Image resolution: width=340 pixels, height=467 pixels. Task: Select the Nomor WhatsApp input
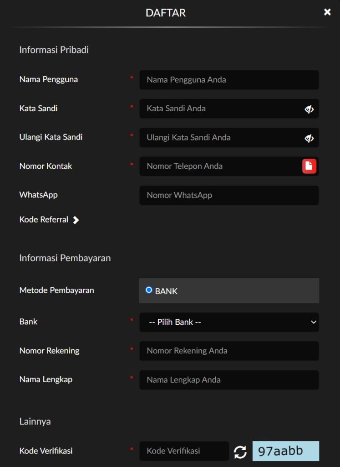click(x=228, y=195)
